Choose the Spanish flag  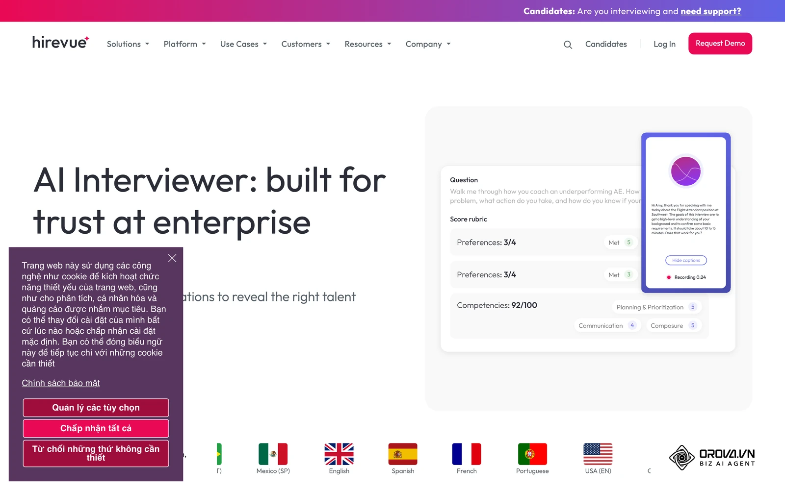(x=403, y=454)
